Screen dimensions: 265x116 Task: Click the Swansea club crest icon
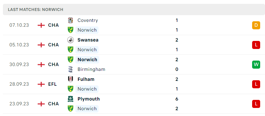70,40
